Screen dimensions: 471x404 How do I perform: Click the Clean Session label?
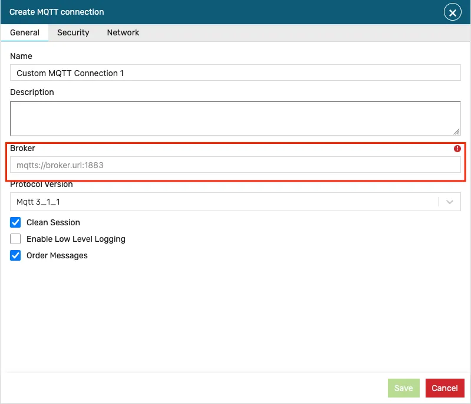tap(53, 222)
